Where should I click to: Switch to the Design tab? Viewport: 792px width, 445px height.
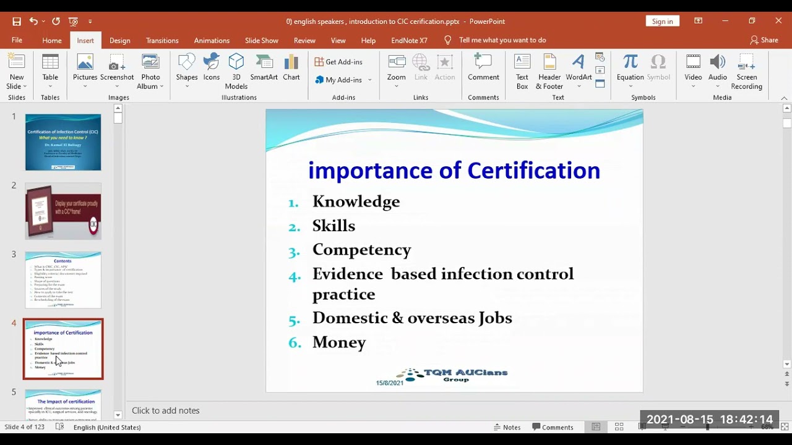tap(119, 40)
